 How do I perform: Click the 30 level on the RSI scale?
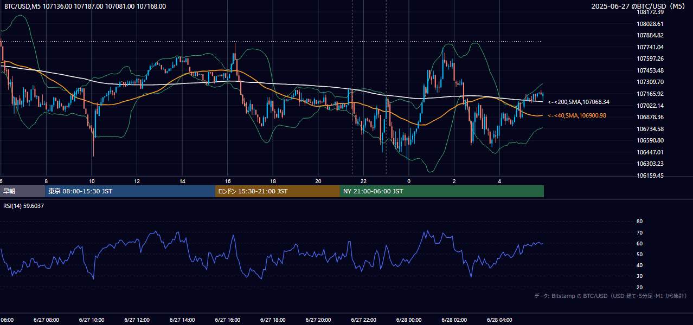[x=639, y=276]
